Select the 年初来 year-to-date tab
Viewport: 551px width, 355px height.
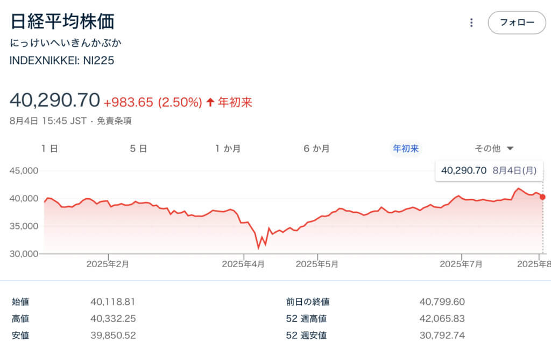click(406, 149)
